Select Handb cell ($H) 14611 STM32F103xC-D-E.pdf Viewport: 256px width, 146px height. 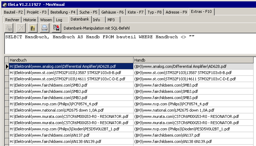[193, 79]
